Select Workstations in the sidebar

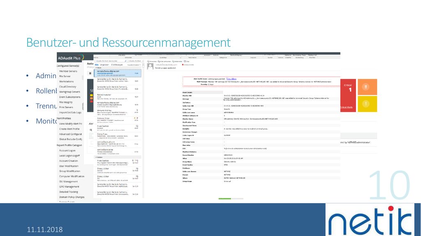click(x=66, y=82)
